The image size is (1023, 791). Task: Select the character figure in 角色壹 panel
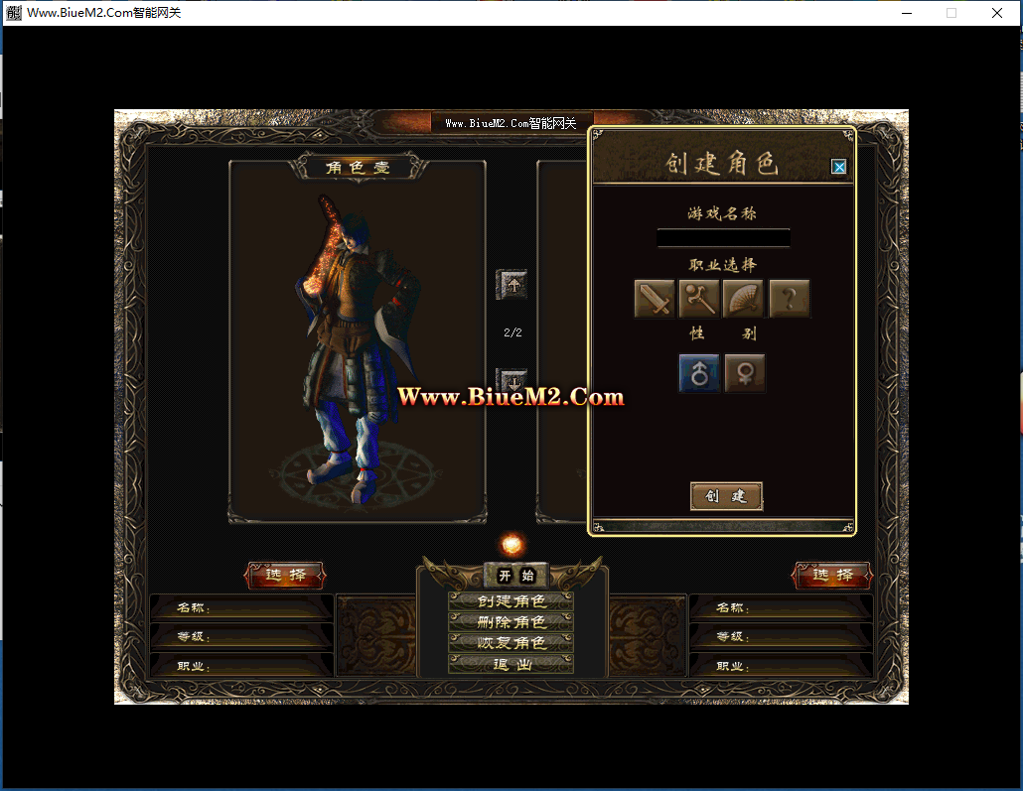pos(356,349)
